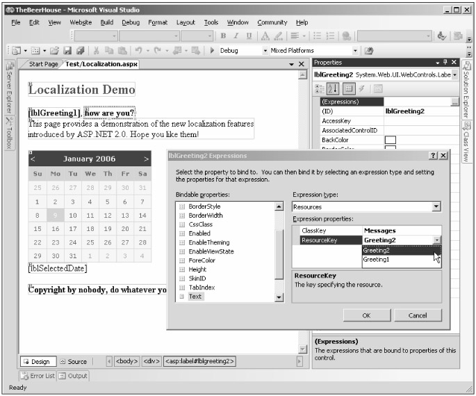Cancel the lblGreeting2 Expressions dialog
The image size is (476, 396).
(418, 315)
